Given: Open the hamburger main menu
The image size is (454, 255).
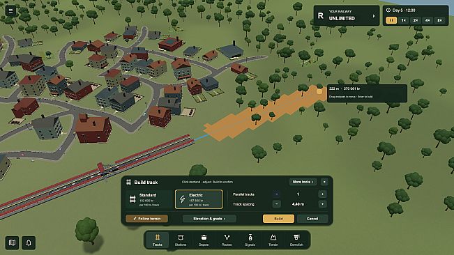Looking at the screenshot, I should click(x=10, y=11).
